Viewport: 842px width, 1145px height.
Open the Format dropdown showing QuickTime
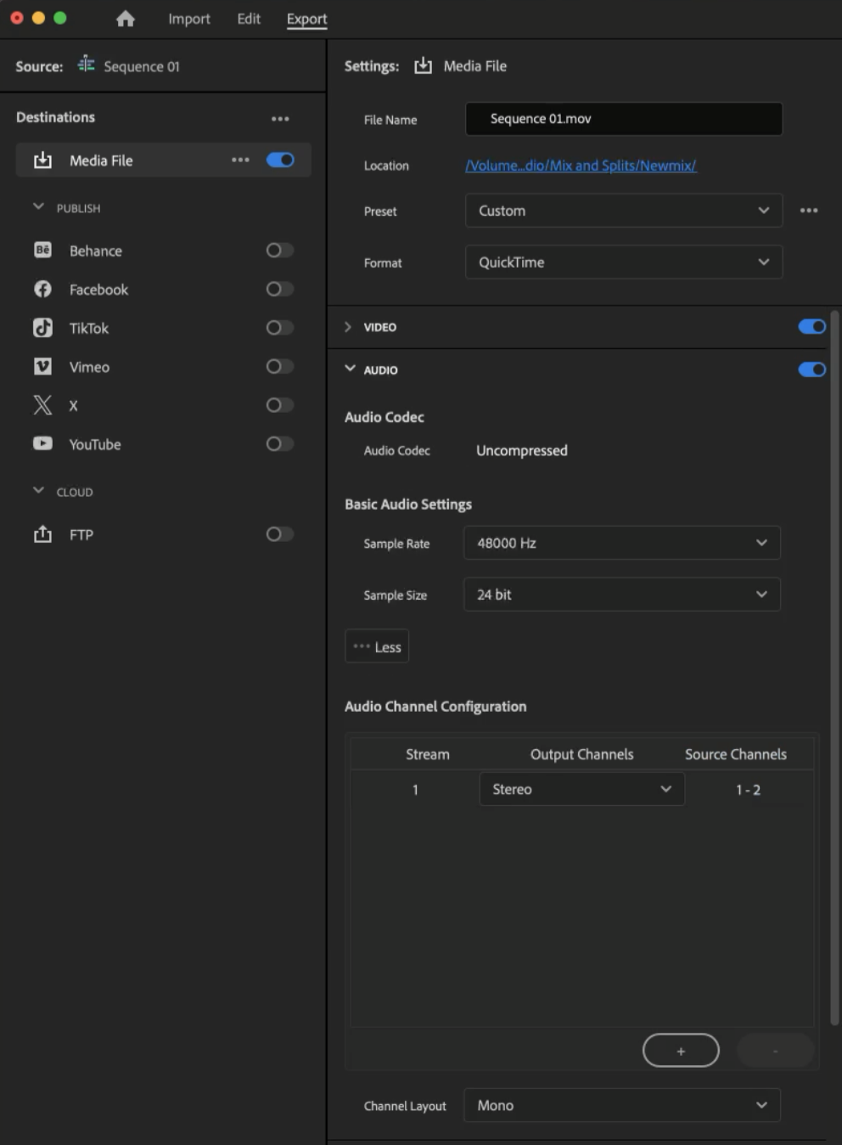point(624,262)
